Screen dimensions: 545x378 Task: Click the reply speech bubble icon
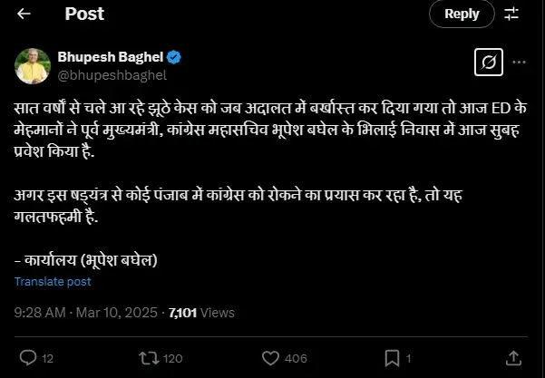(28, 357)
